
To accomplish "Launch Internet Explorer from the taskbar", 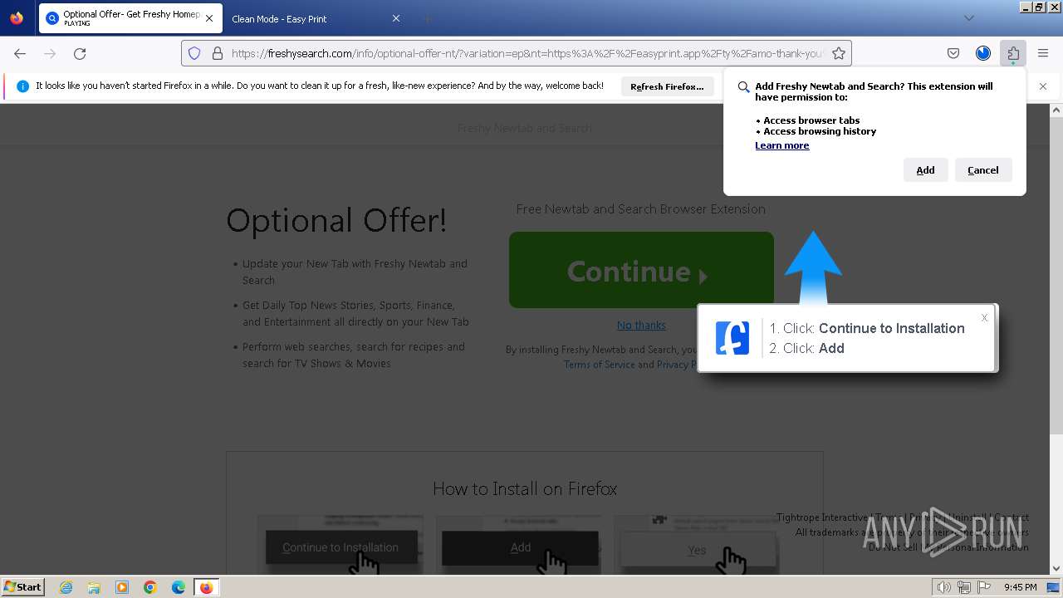I will (x=66, y=587).
